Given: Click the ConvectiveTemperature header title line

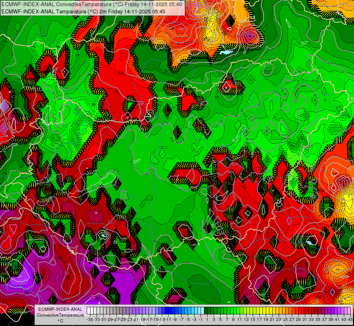Looking at the screenshot, I should coord(91,4).
